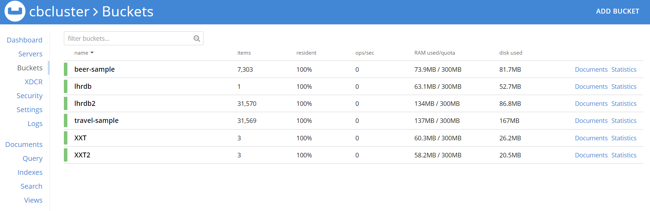This screenshot has width=650, height=211.
Task: Open Views in the sidebar
Action: pos(33,200)
